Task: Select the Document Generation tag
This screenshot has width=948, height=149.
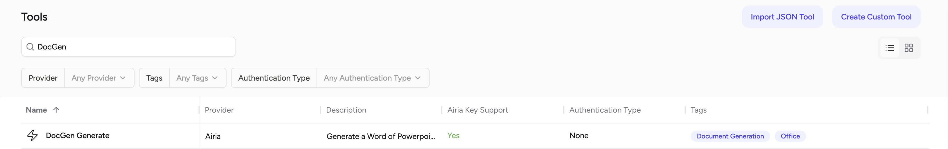Action: coord(730,136)
